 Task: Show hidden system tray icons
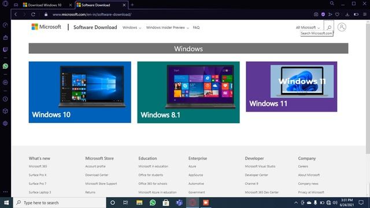pos(295,203)
